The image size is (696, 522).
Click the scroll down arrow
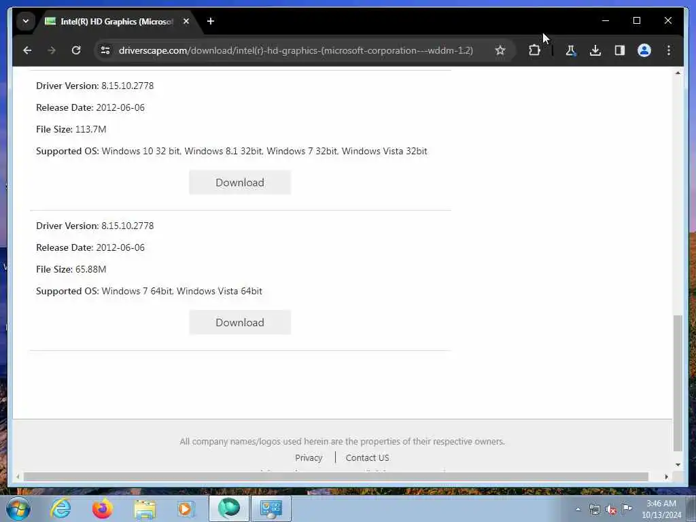coord(678,465)
